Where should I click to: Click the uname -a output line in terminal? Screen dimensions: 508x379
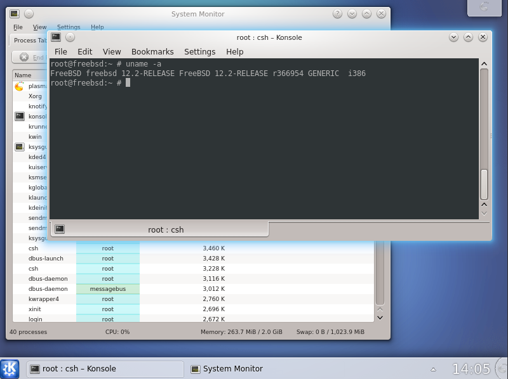208,74
